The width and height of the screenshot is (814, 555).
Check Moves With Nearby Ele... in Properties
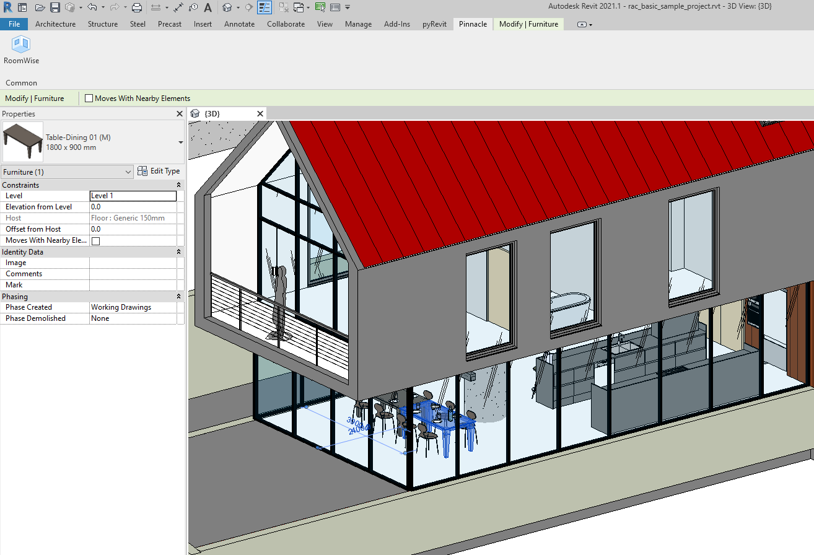click(x=95, y=241)
